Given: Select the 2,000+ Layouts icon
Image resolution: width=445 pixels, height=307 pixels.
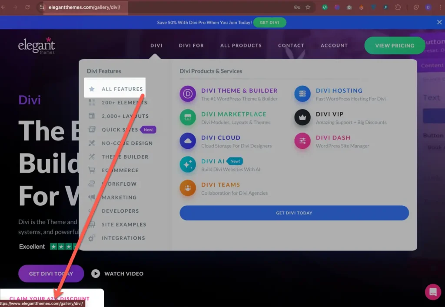Looking at the screenshot, I should pos(92,116).
